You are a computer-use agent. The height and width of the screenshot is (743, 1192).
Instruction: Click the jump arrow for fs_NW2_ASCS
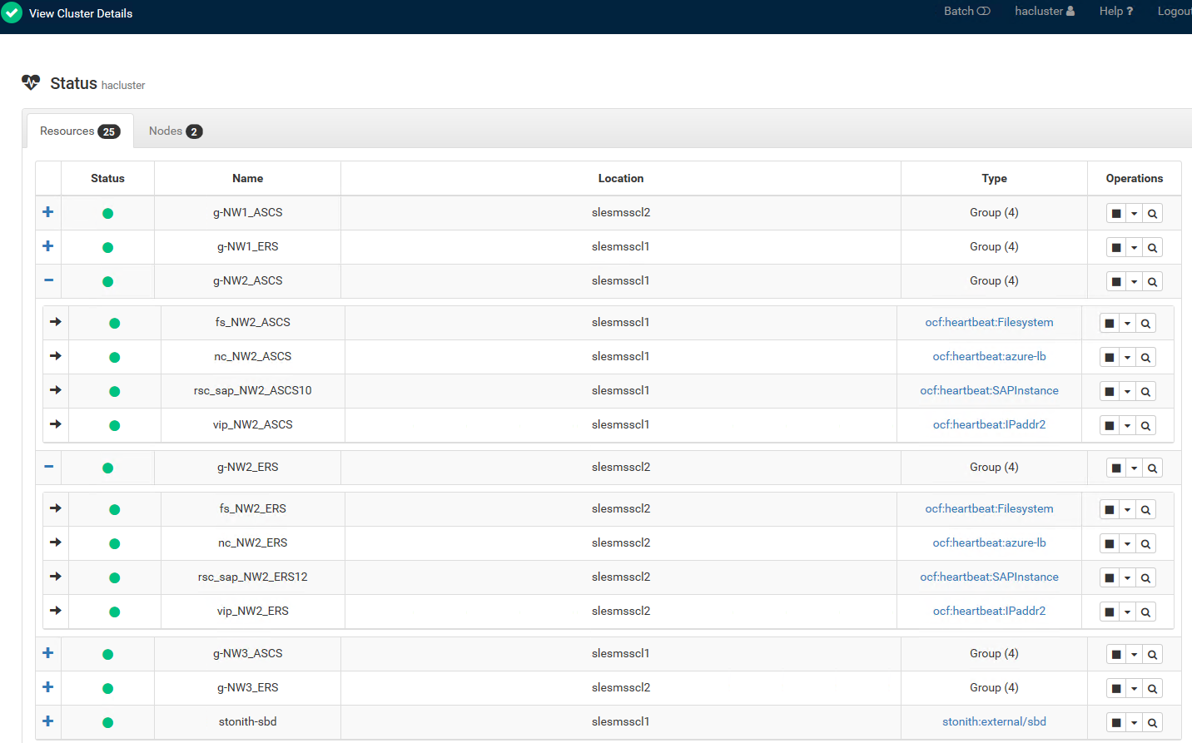56,322
